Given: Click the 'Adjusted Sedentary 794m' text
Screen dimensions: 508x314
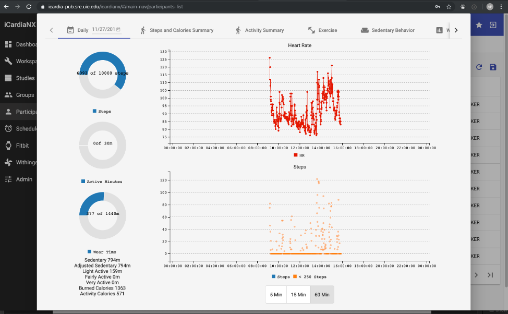Looking at the screenshot, I should (102, 265).
